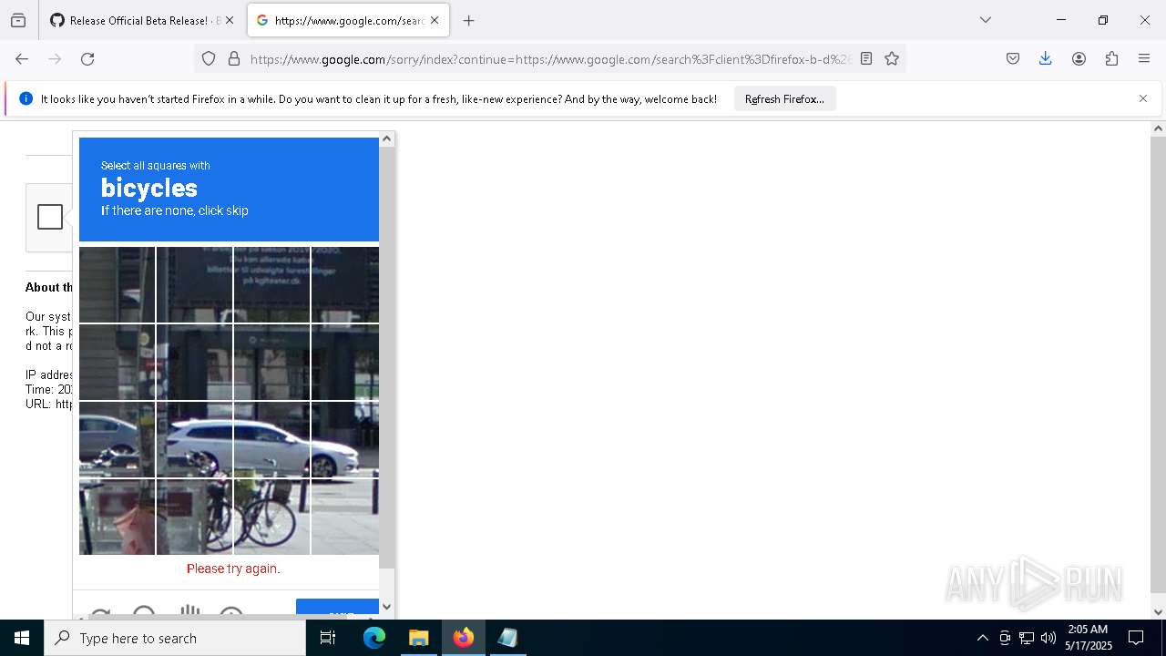Image resolution: width=1166 pixels, height=656 pixels.
Task: Switch to the Google search tab
Action: tap(348, 20)
